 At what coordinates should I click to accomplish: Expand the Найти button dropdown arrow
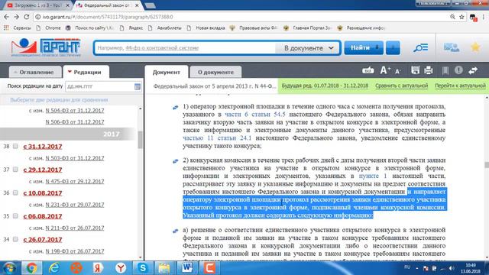click(377, 47)
